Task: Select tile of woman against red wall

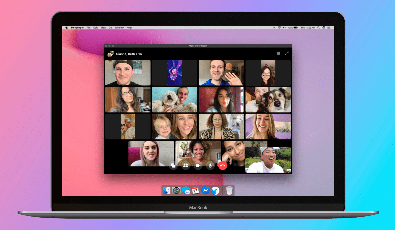Action: pos(221,100)
